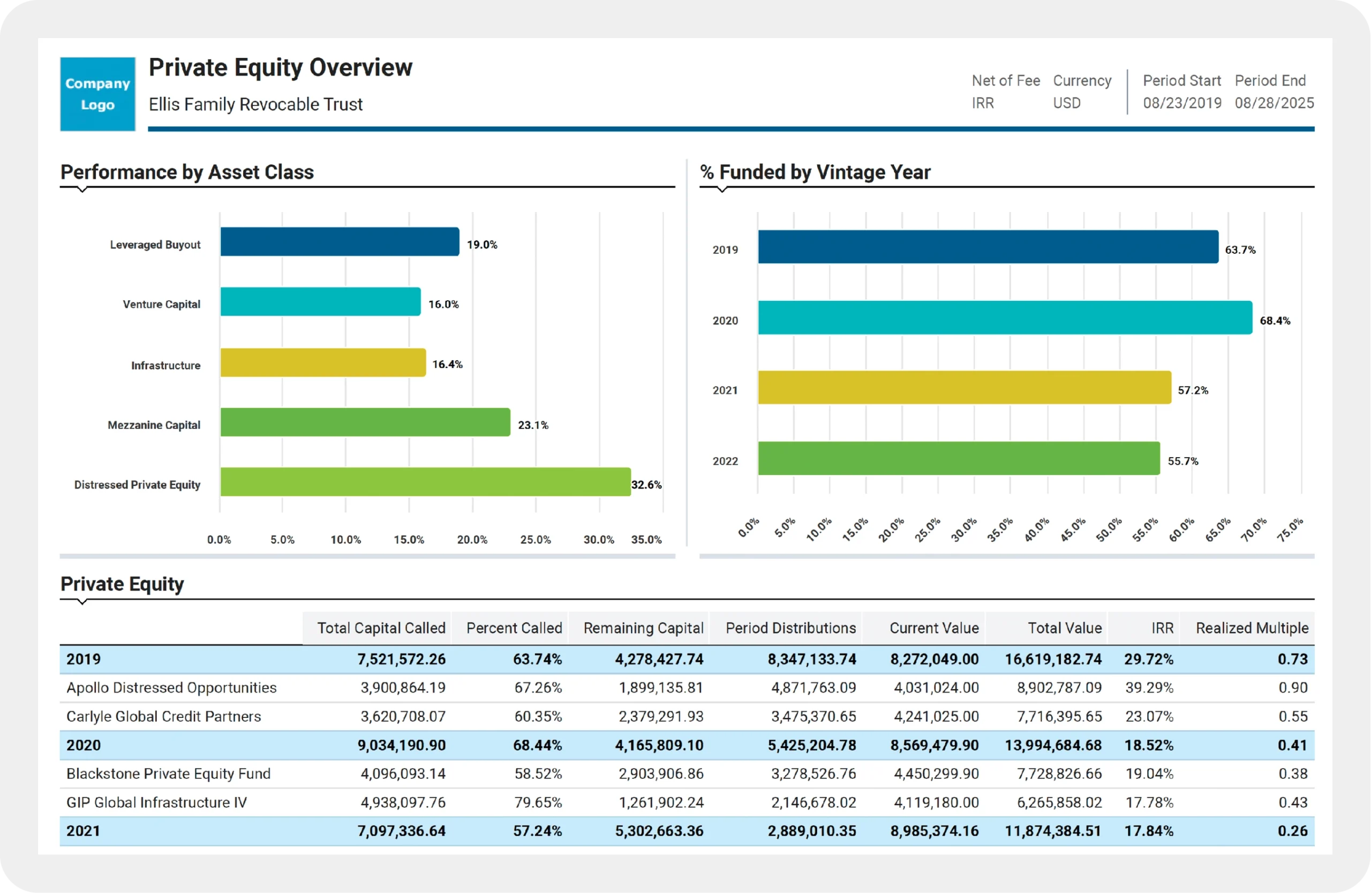
Task: Click the Blackstone Private Equity Fund row
Action: pyautogui.click(x=169, y=773)
